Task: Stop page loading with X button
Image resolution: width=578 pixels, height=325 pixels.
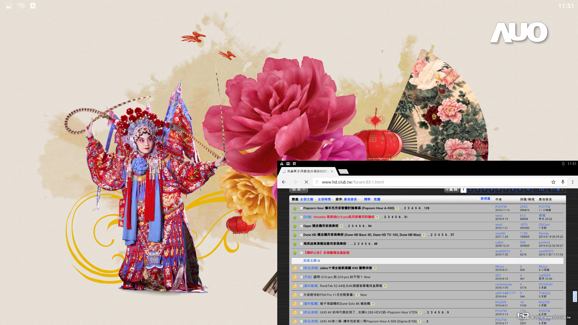Action: point(306,182)
